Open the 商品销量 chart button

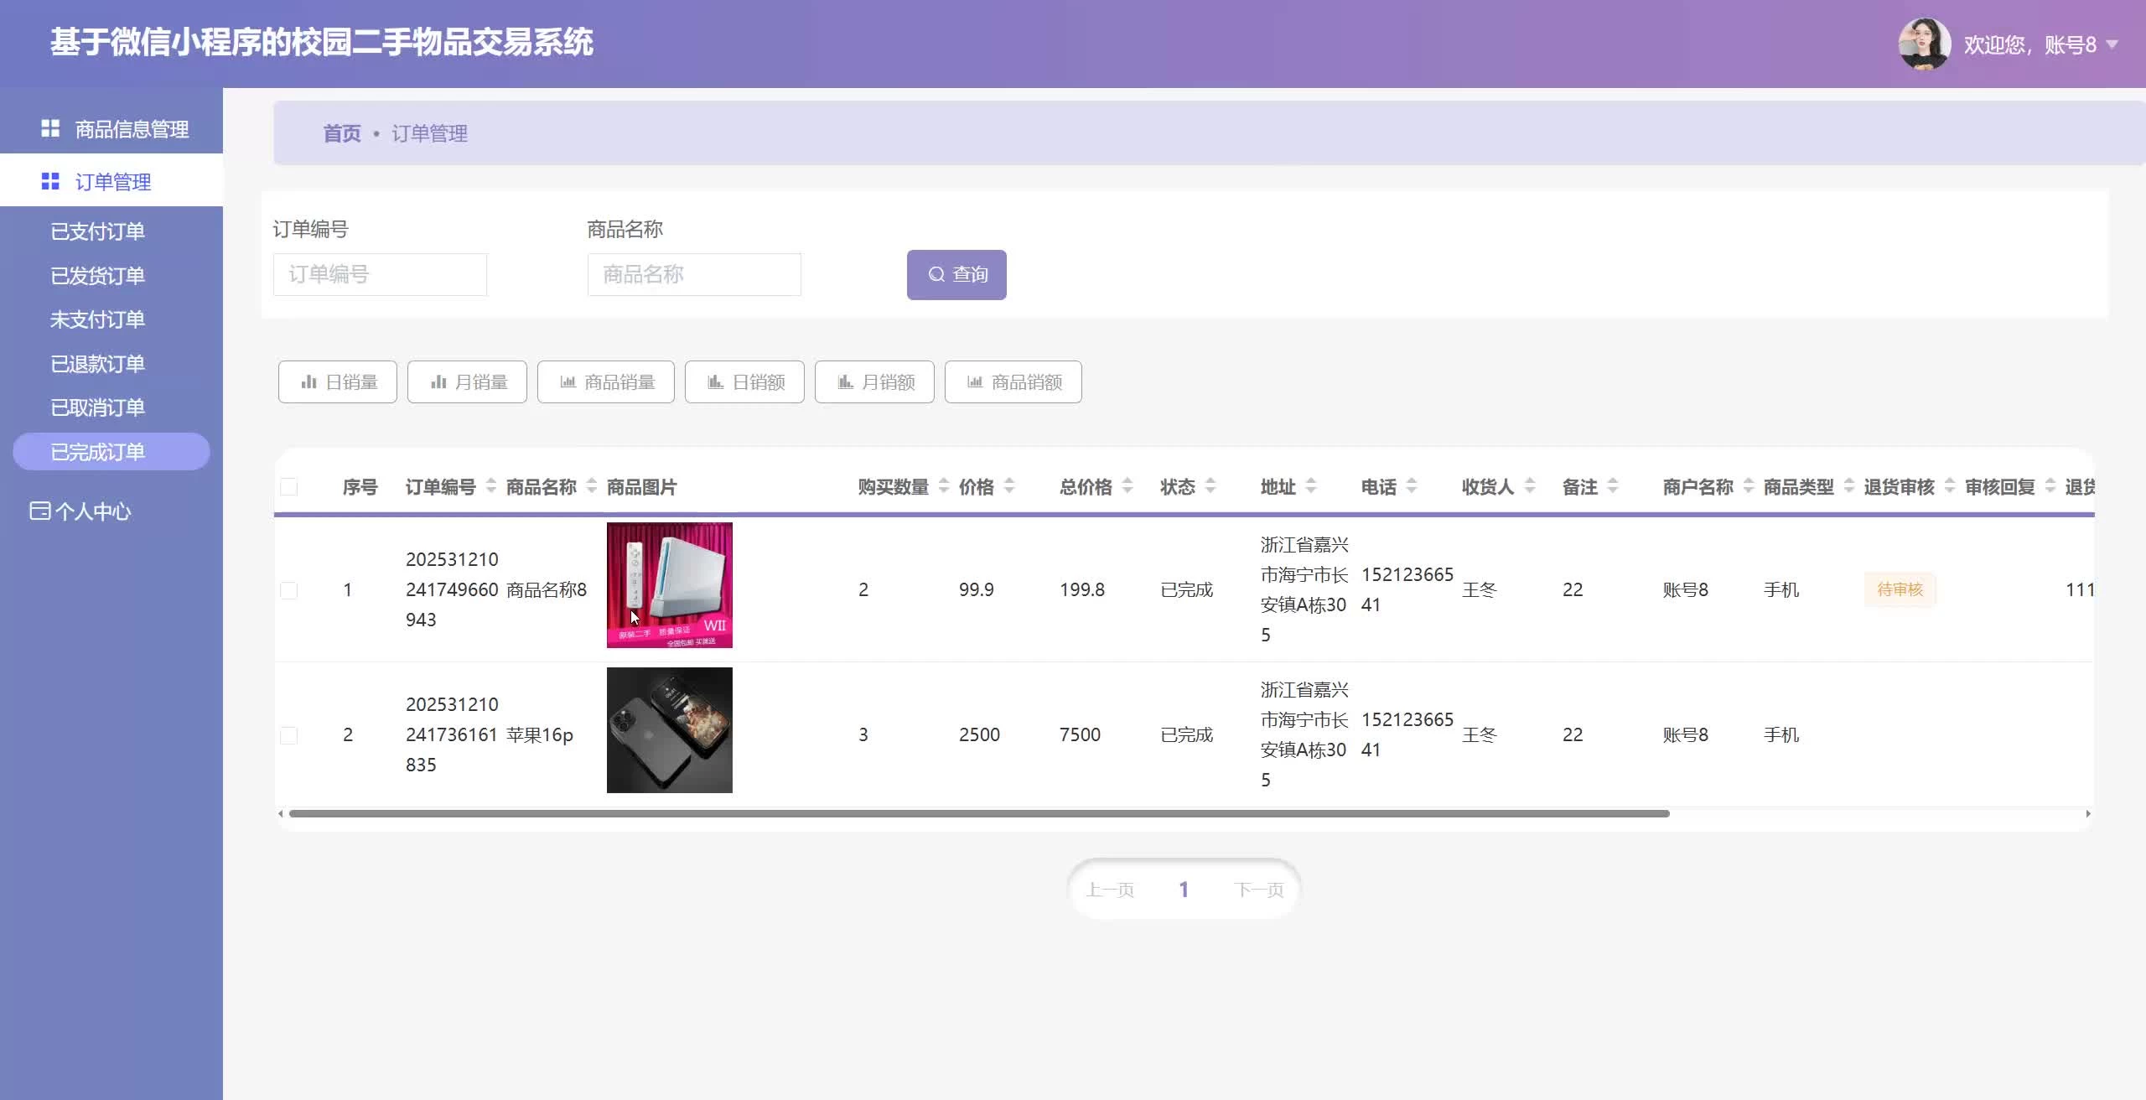click(x=606, y=382)
